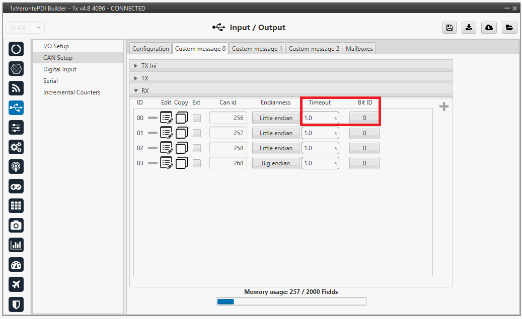The image size is (522, 319).
Task: Expand the TX Ini section
Action: 136,66
